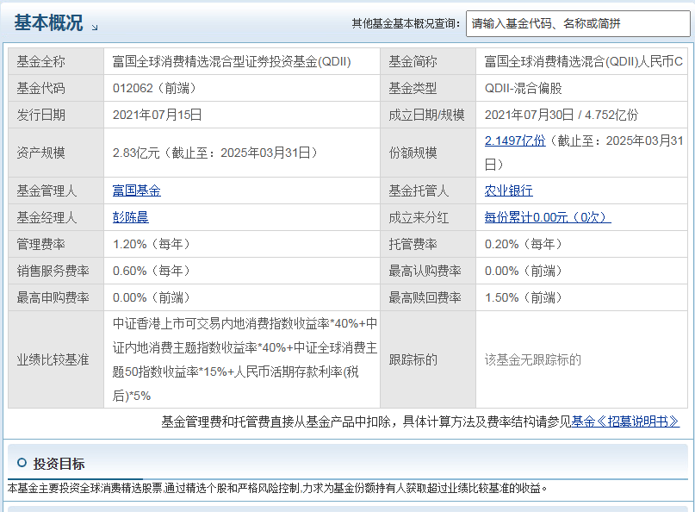695x512 pixels.
Task: Select the 投资目标 section heading
Action: click(59, 464)
